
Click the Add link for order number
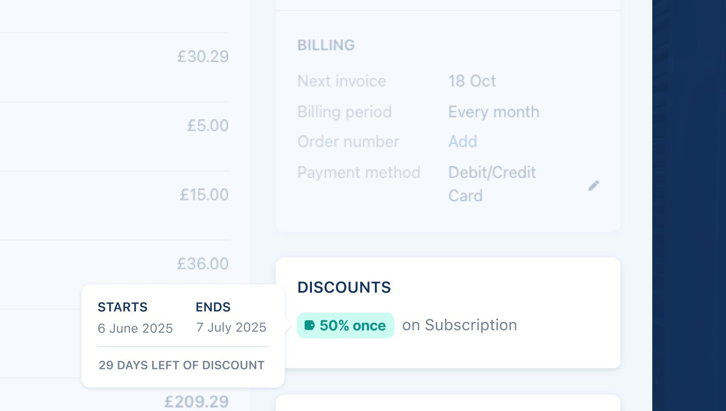462,141
